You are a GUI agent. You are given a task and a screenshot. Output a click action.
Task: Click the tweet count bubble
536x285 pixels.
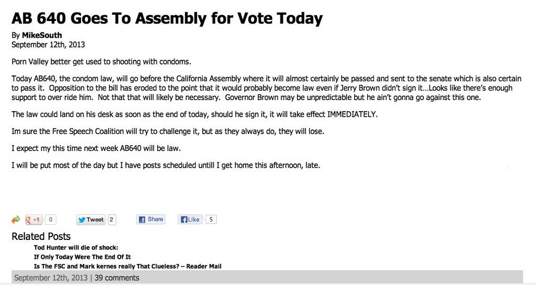point(112,220)
